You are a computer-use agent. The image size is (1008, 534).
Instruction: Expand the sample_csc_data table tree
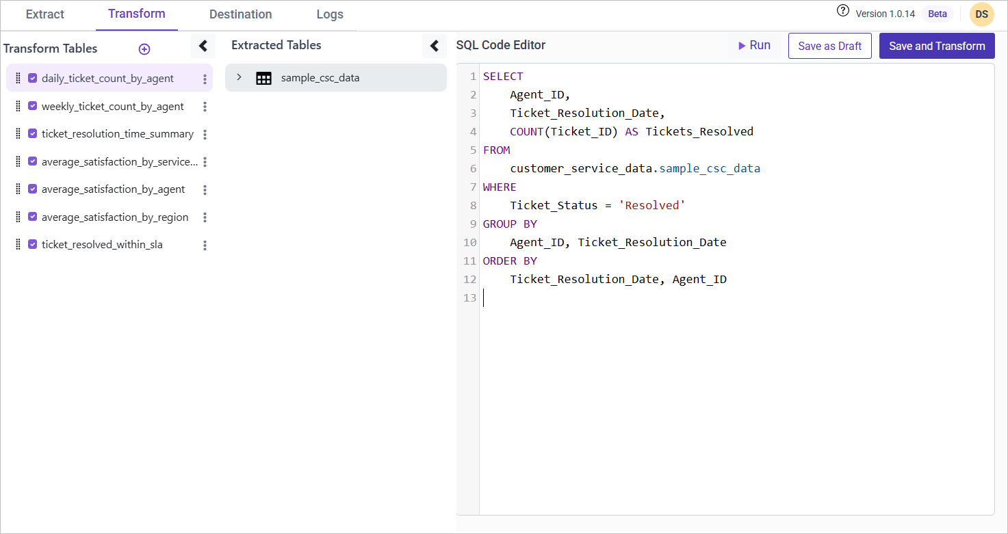pyautogui.click(x=239, y=77)
